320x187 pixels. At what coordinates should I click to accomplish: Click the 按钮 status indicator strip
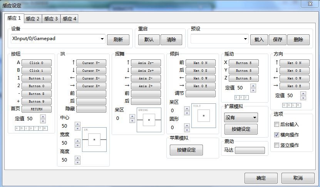click(31, 128)
